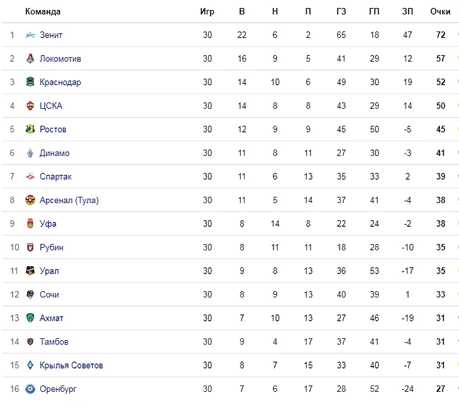Viewport: 459px width, 405px height.
Task: Click the Игр column header
Action: 207,12
